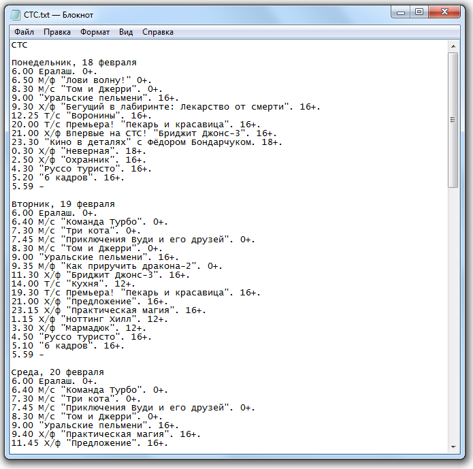Screen dimensions: 473x469
Task: Click line "11.45 Х/ф Предложение"
Action: pyautogui.click(x=90, y=443)
